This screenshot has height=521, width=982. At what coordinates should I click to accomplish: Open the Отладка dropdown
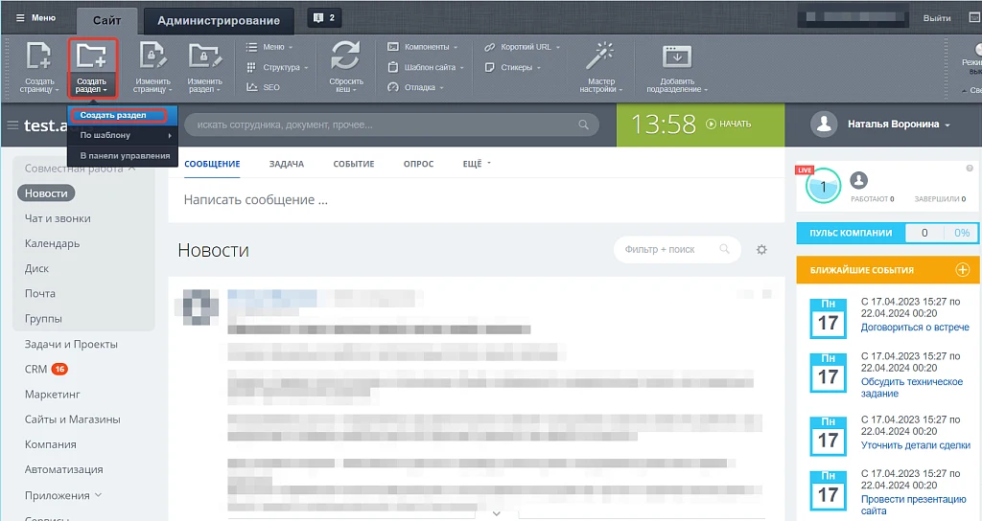(x=416, y=87)
